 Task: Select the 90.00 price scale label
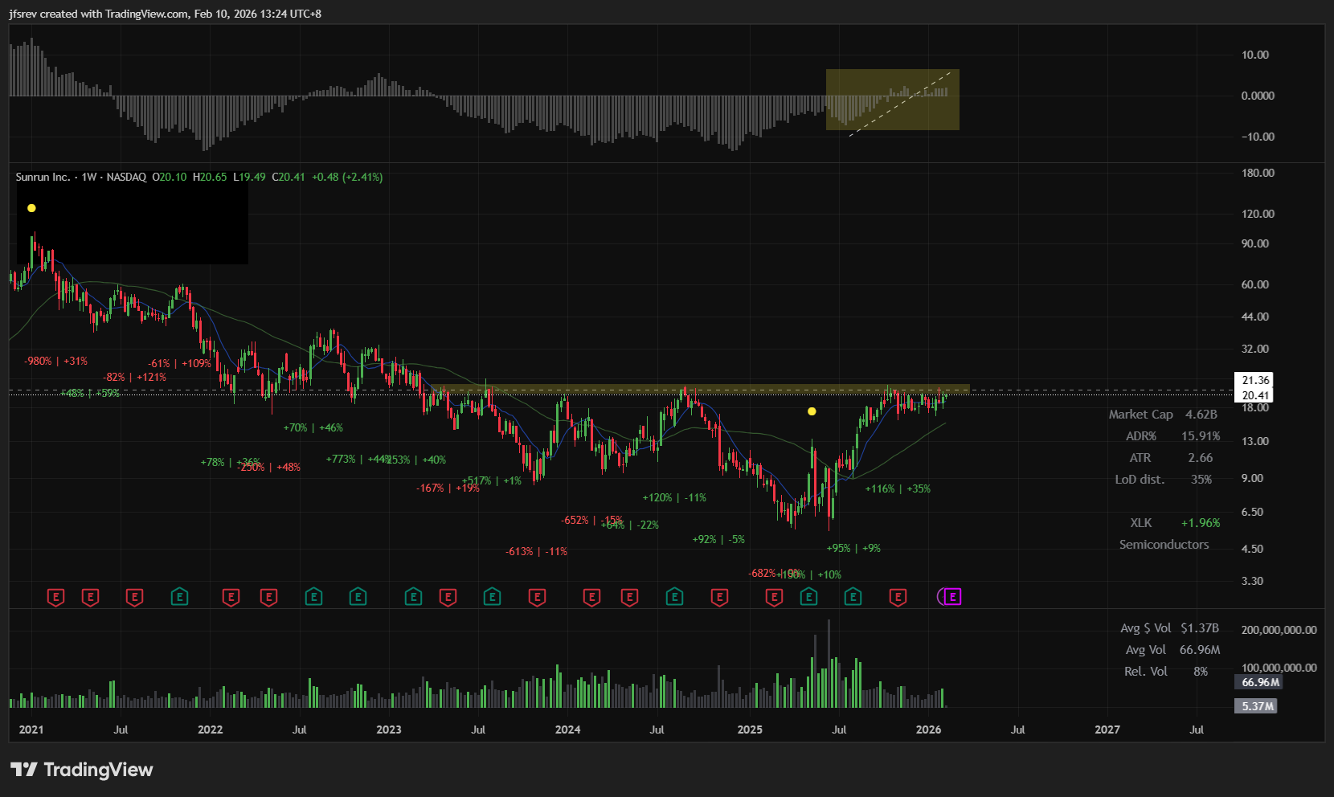1255,243
